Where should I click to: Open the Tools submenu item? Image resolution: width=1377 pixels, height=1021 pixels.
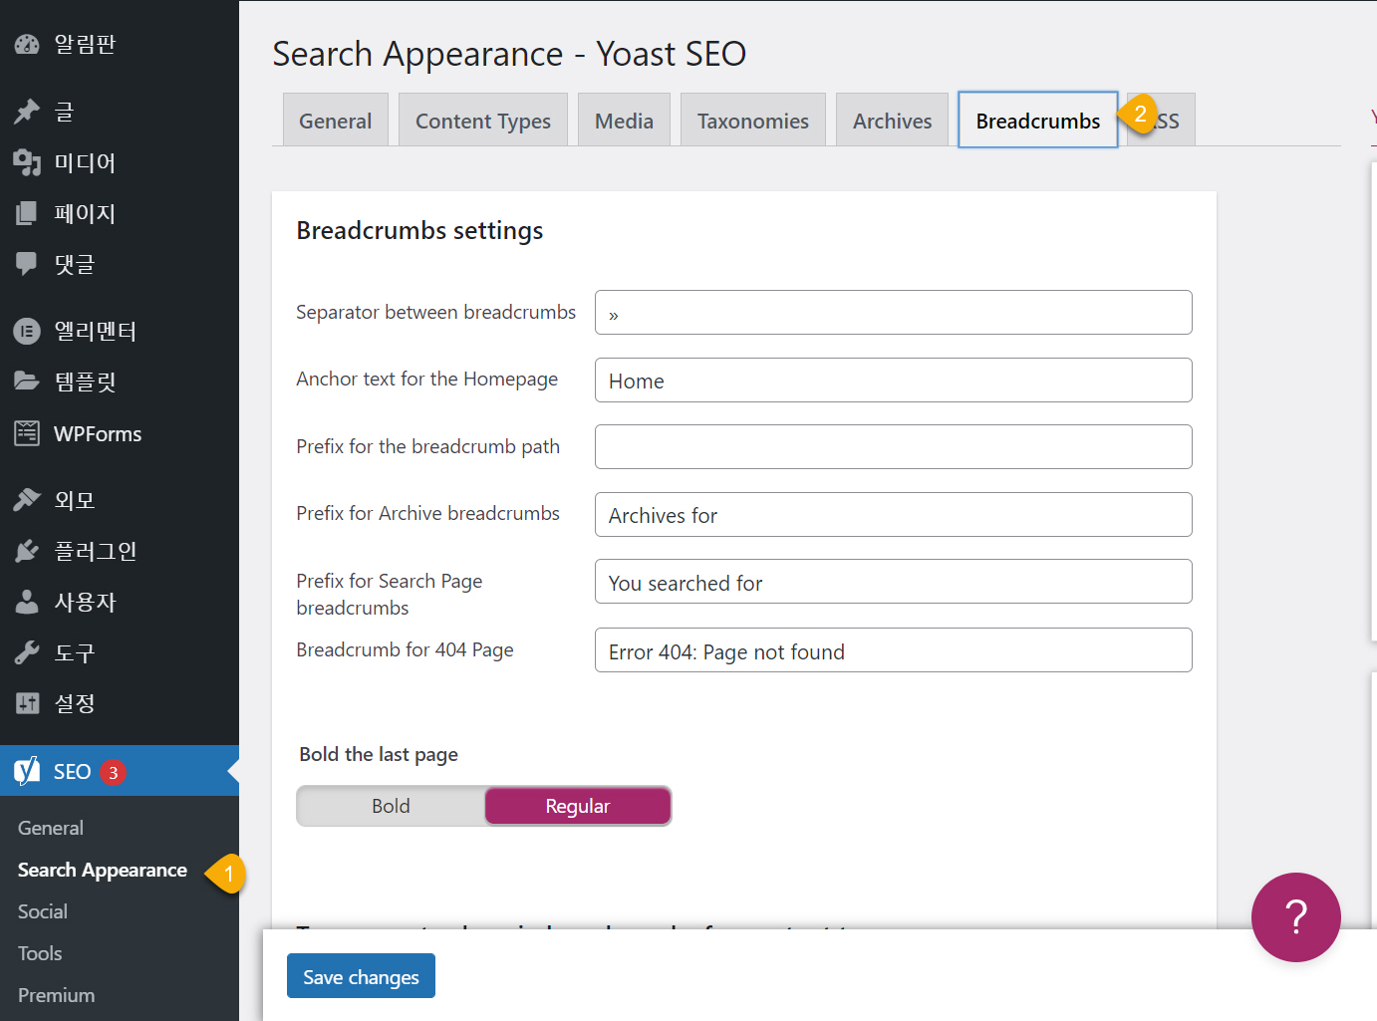pyautogui.click(x=40, y=953)
